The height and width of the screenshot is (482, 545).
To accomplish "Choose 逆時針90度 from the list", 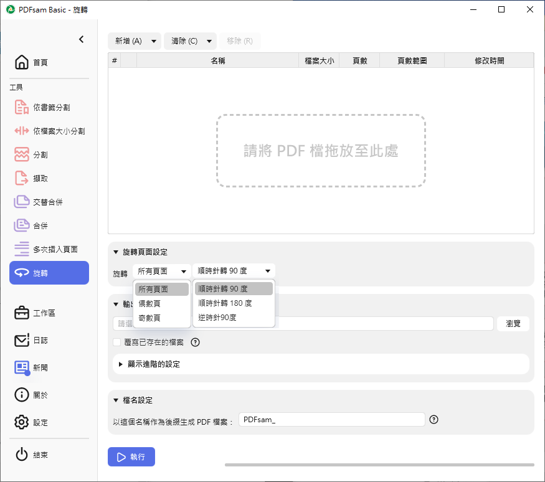I will [234, 317].
